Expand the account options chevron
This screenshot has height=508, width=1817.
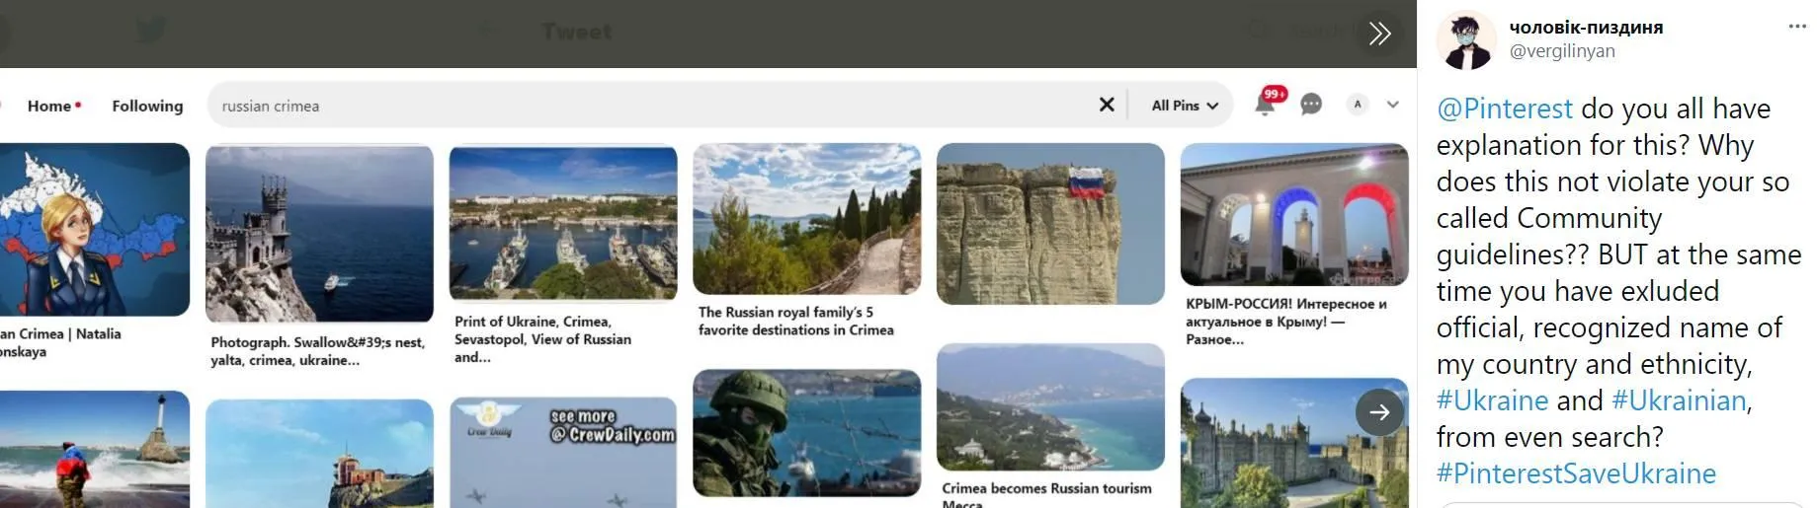(1393, 105)
